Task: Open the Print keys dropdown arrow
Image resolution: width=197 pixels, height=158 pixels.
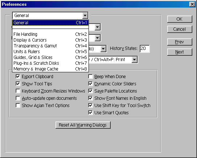Action: click(x=135, y=60)
